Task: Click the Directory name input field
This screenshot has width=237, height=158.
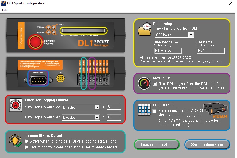Action: (168, 51)
